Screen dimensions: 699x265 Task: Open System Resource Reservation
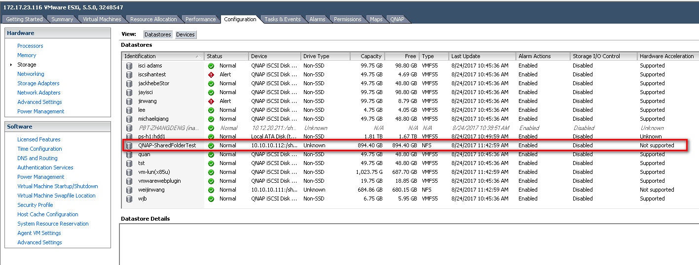53,224
